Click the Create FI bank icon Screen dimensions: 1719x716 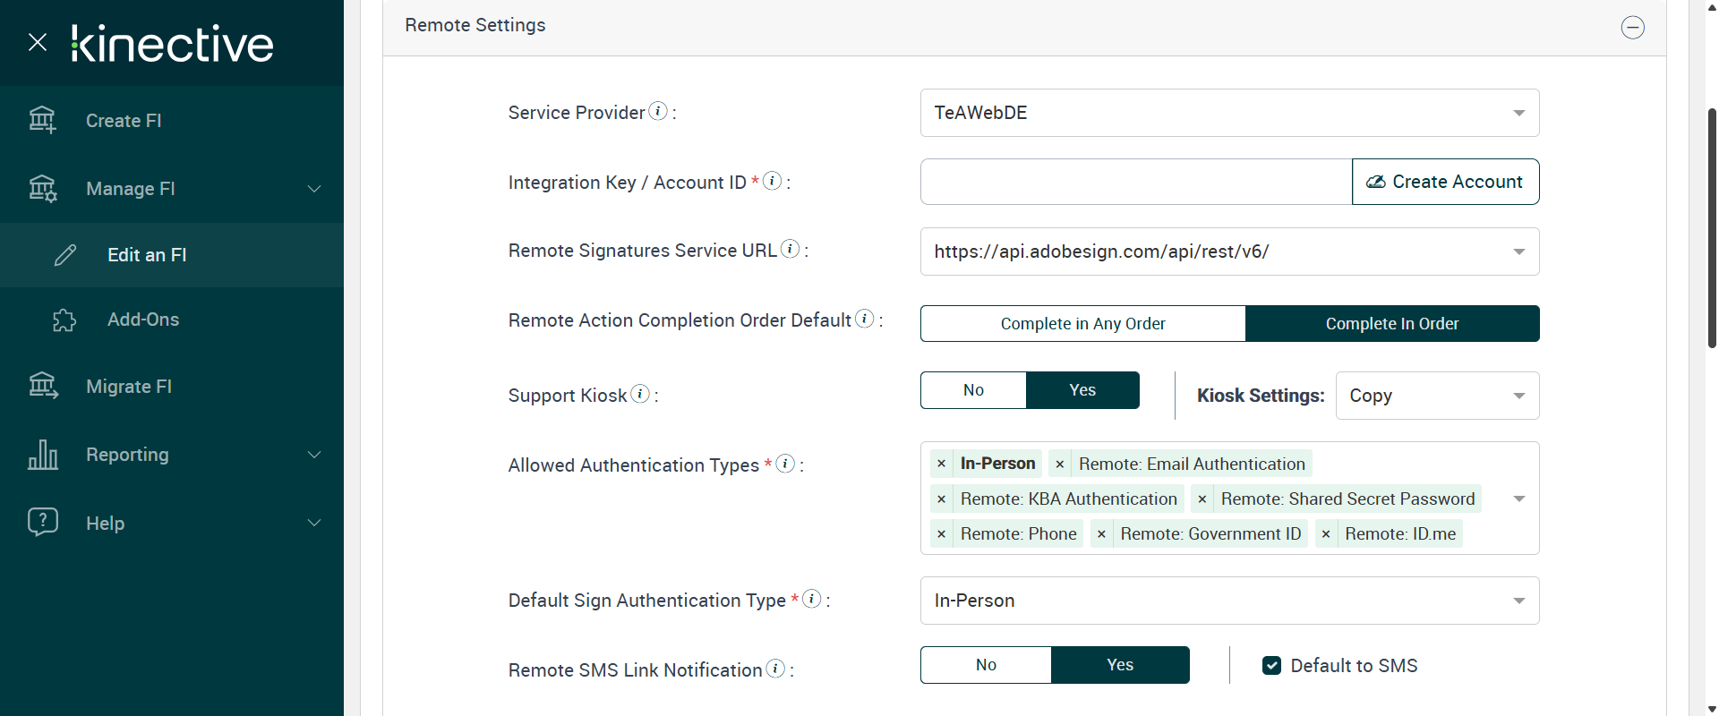click(42, 119)
